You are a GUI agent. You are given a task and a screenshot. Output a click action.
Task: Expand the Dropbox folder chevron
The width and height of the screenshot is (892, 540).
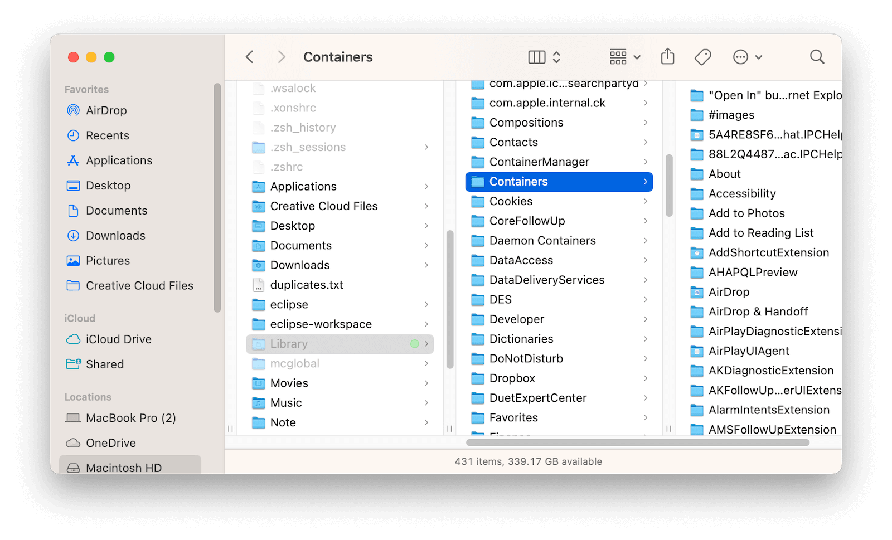point(646,378)
